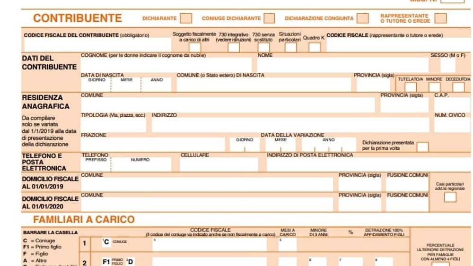Click Comune field for Domicilio Fiscale 01/01/2020
This screenshot has height=266, width=473.
[207, 204]
